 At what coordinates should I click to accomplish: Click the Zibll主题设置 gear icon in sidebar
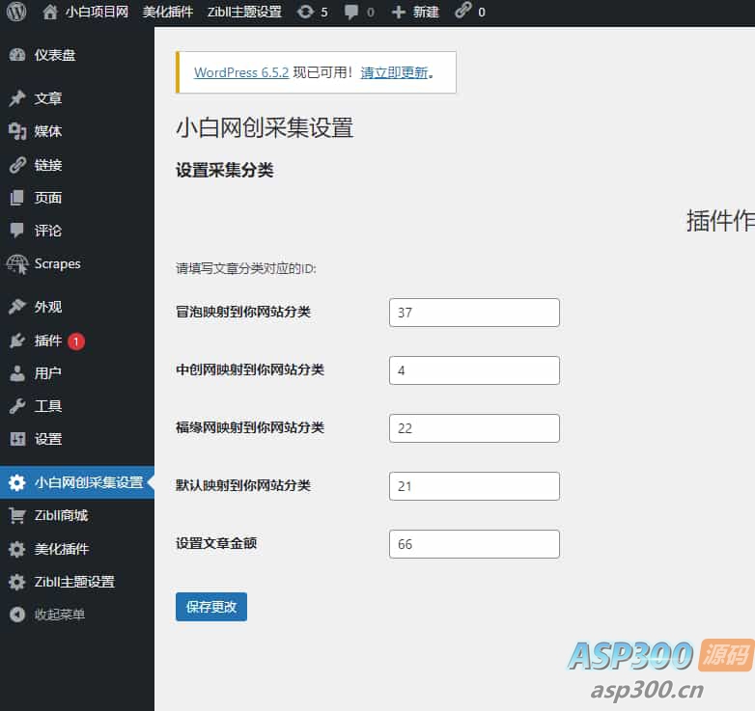17,582
